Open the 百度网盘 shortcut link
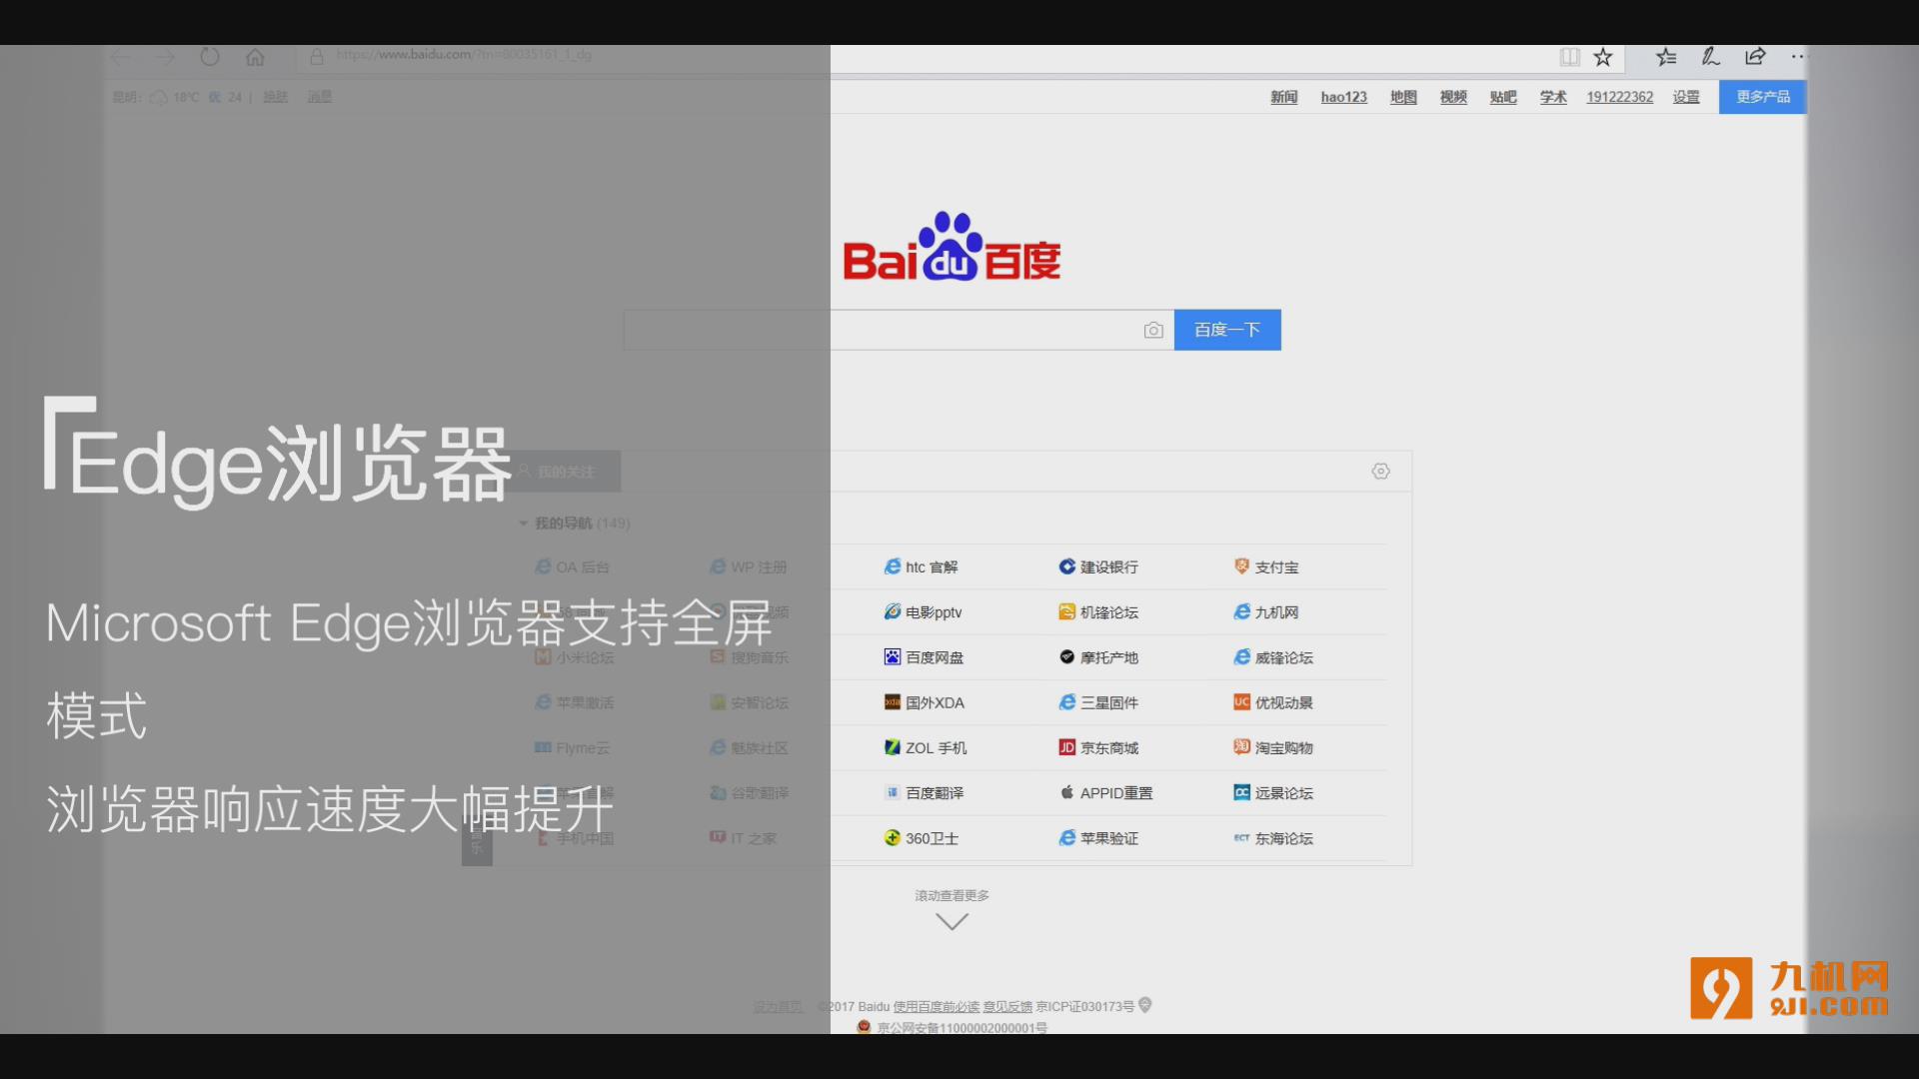 click(x=934, y=657)
